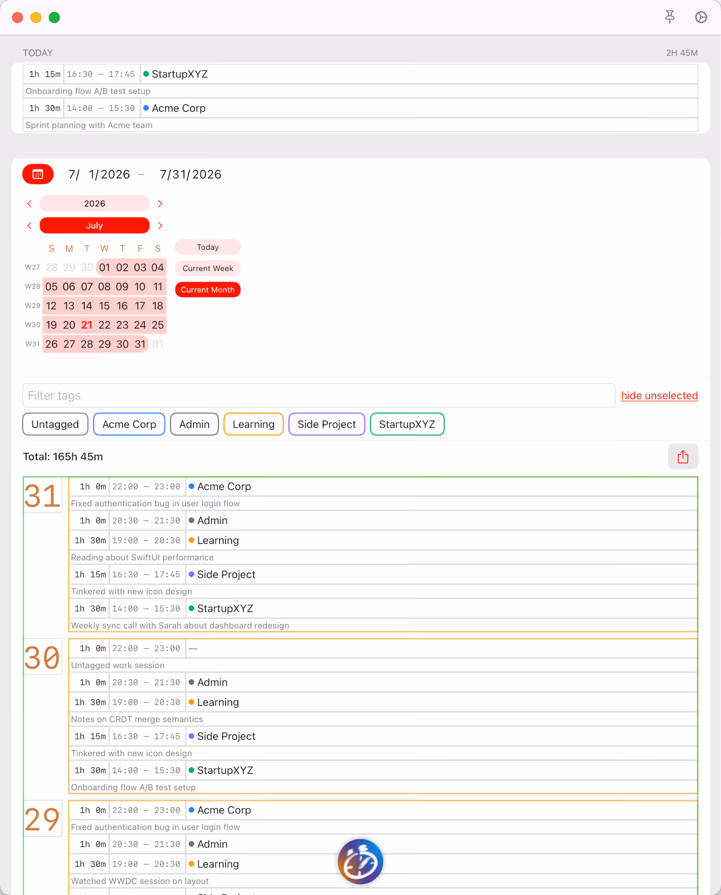Go to the previous month
Image resolution: width=721 pixels, height=895 pixels.
pyautogui.click(x=29, y=226)
